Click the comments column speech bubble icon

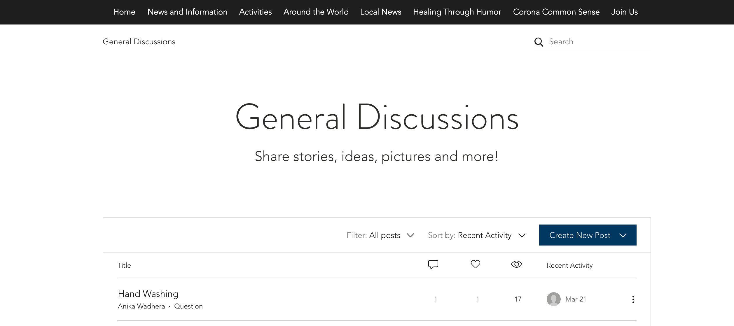click(433, 264)
